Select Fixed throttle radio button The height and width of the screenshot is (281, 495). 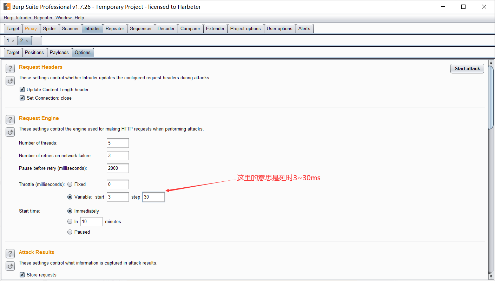tap(70, 184)
